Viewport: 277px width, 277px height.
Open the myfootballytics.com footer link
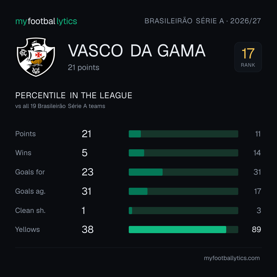232,258
